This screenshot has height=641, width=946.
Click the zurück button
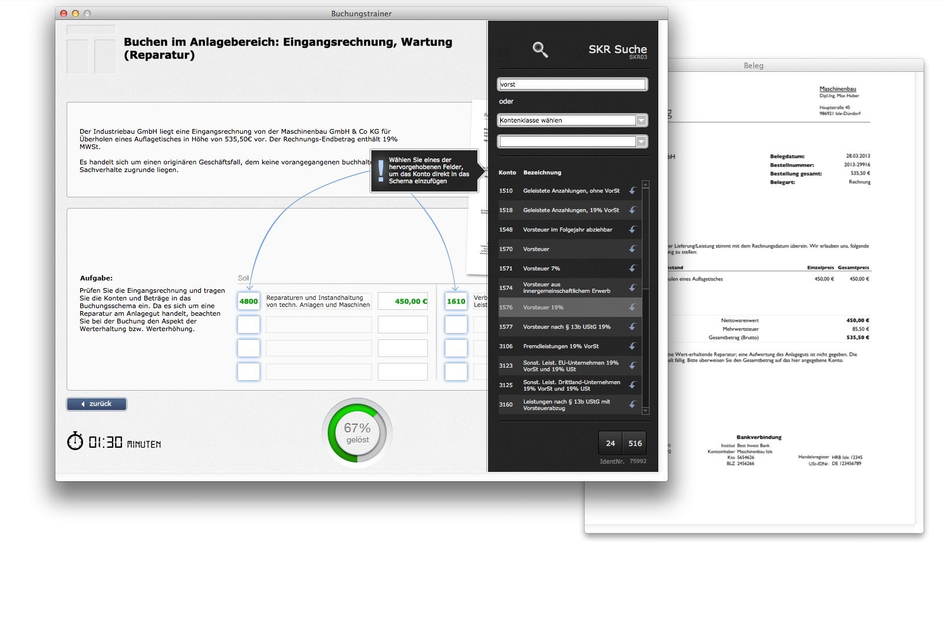97,404
